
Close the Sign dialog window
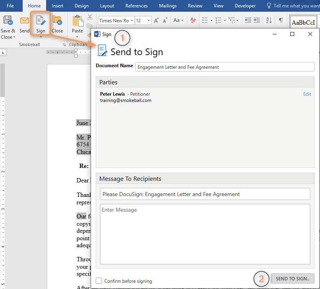point(310,34)
